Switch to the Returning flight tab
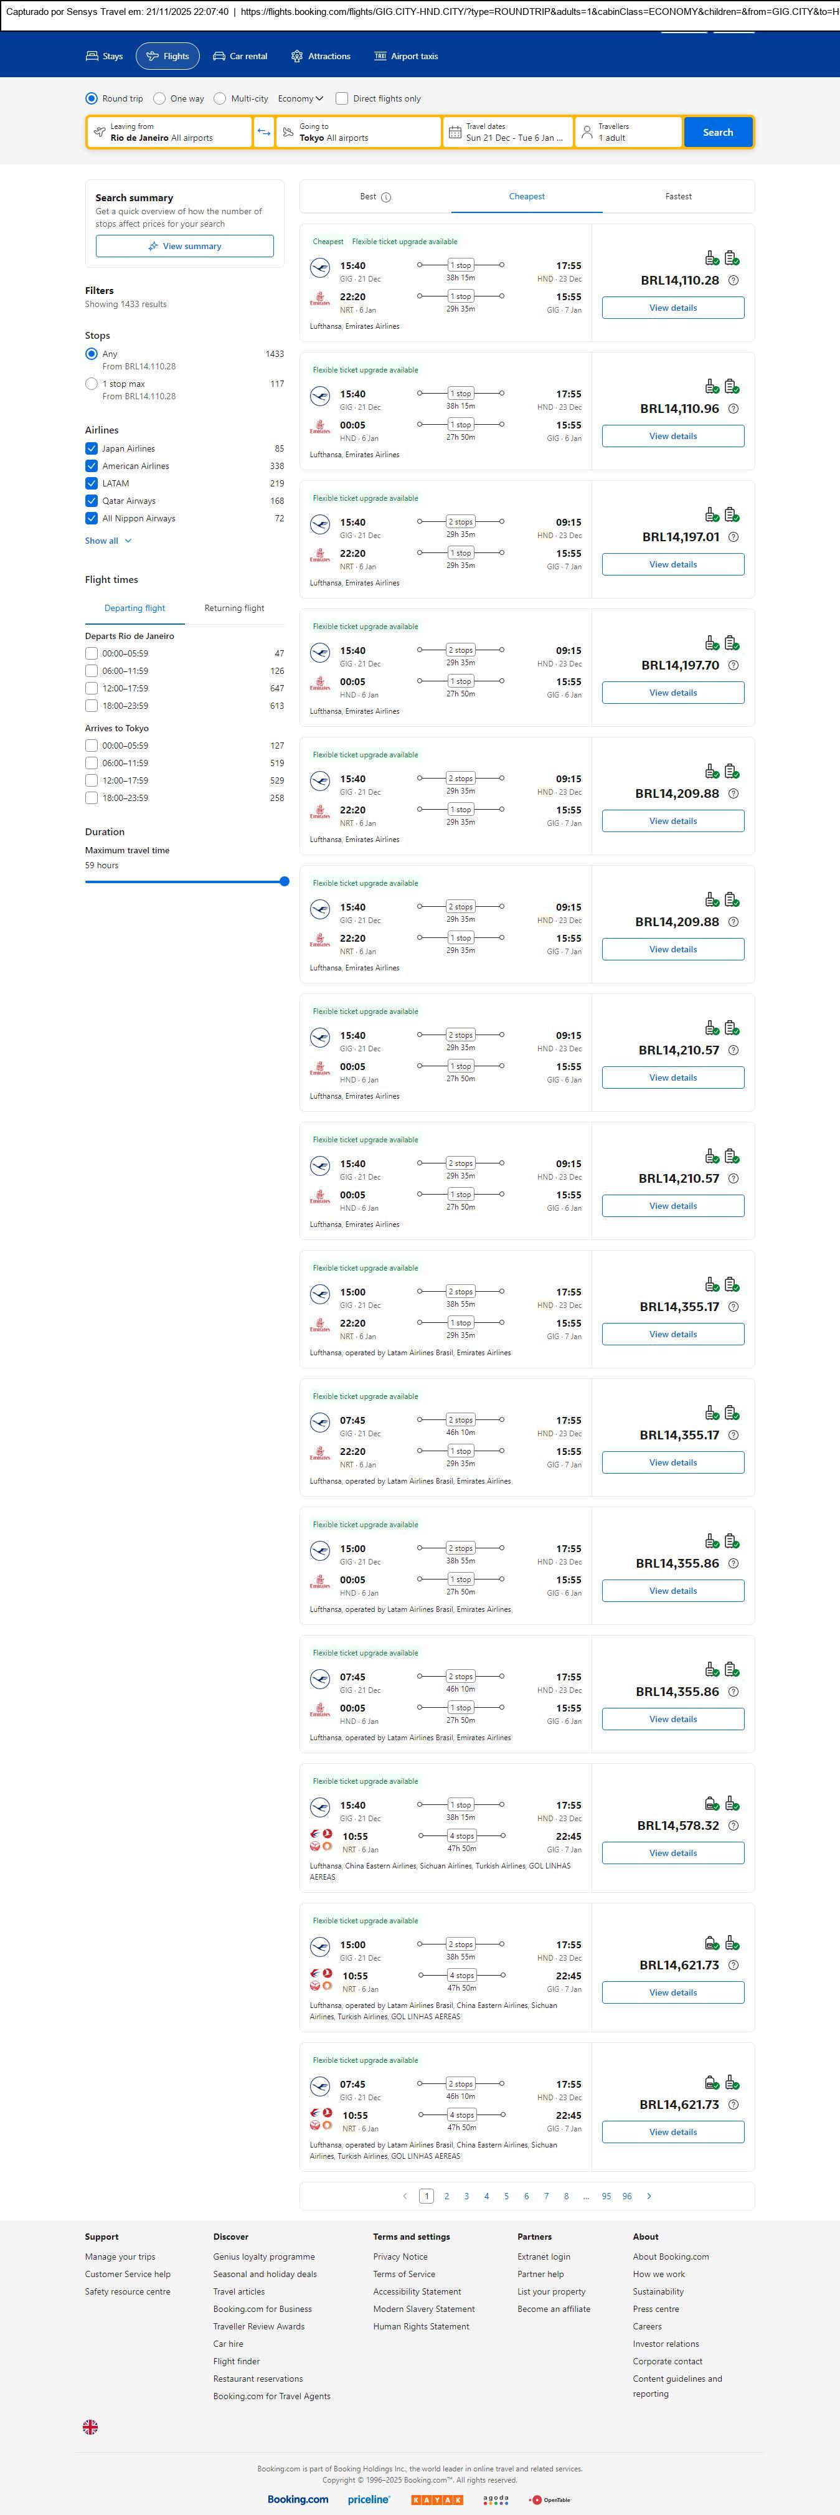 [x=234, y=609]
